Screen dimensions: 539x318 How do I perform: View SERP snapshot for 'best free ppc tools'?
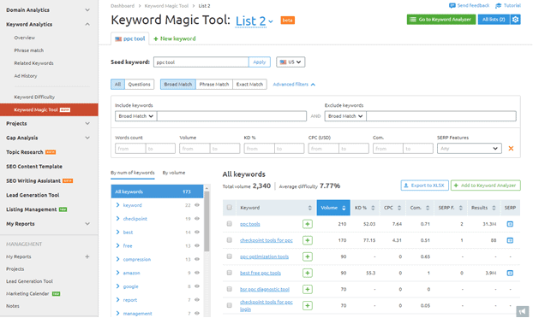[x=510, y=273]
